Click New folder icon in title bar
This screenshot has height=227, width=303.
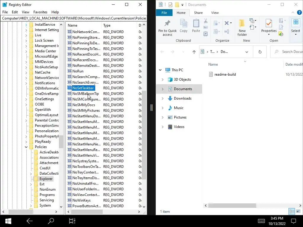click(x=177, y=5)
